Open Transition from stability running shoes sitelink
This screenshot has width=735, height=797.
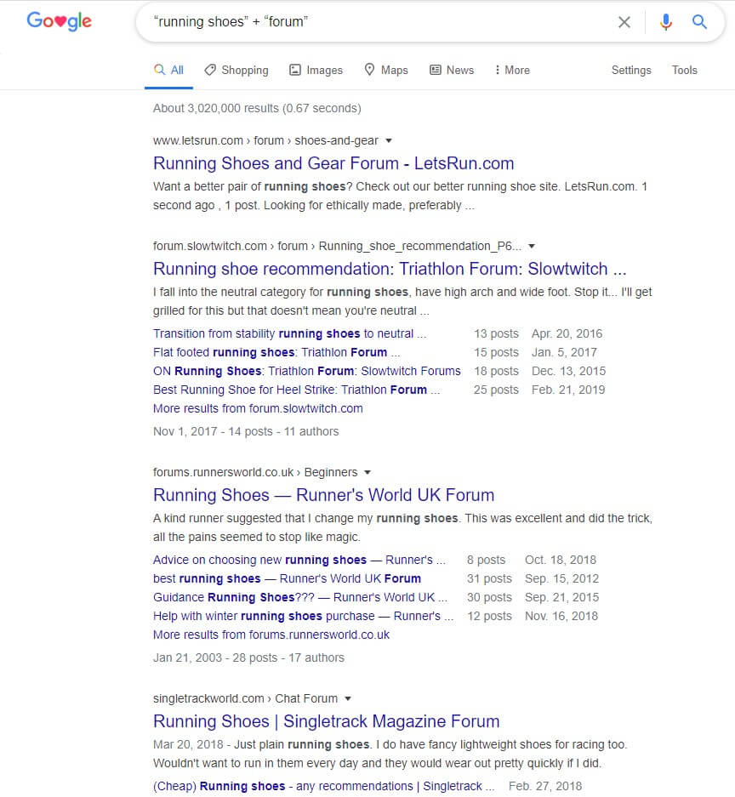[x=290, y=333]
